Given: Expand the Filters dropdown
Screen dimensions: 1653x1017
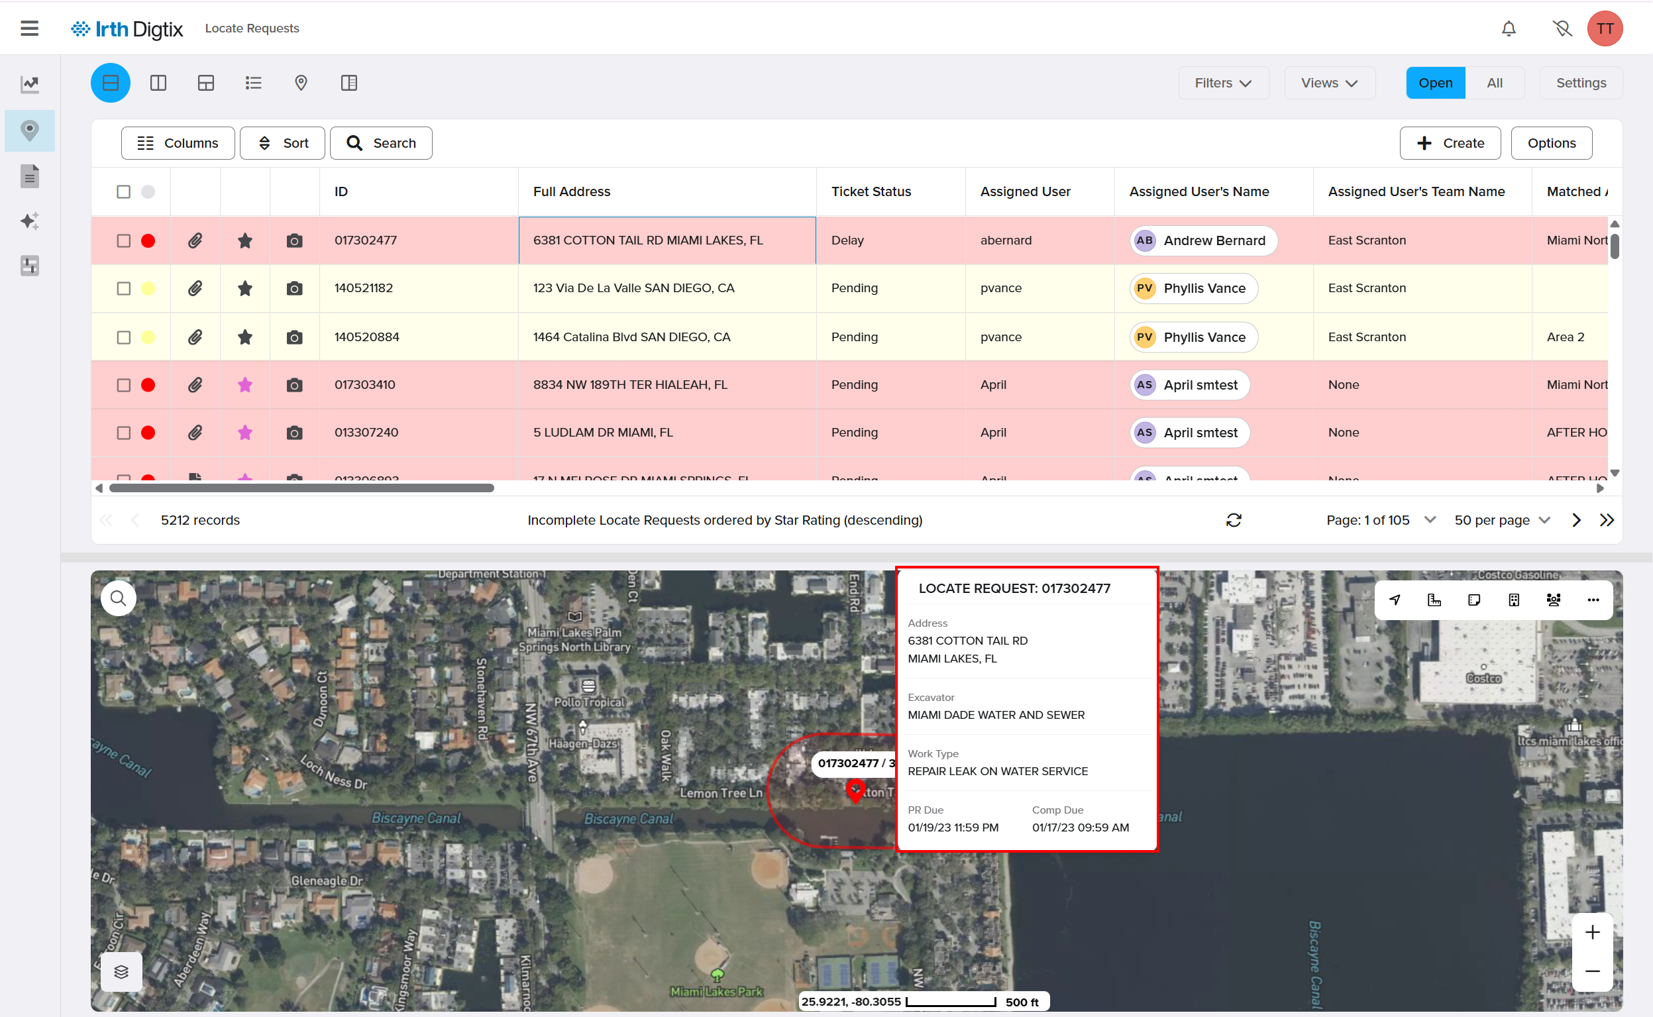Looking at the screenshot, I should [x=1223, y=83].
